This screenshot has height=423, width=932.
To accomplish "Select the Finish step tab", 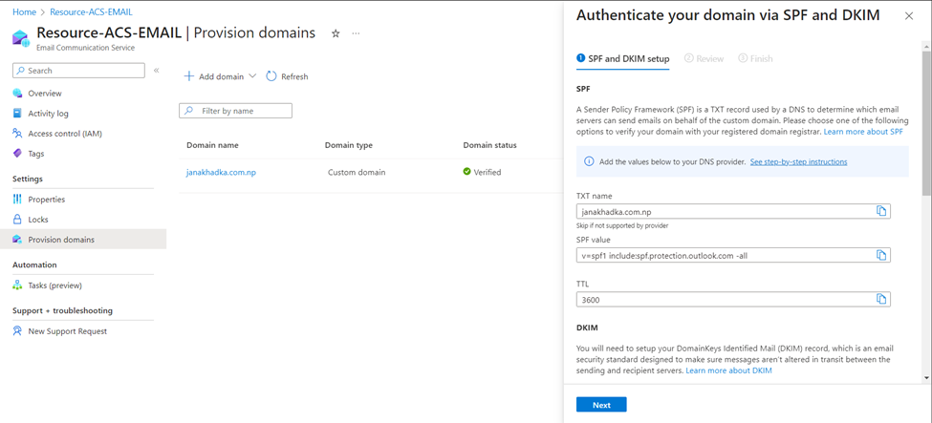I will [x=755, y=59].
